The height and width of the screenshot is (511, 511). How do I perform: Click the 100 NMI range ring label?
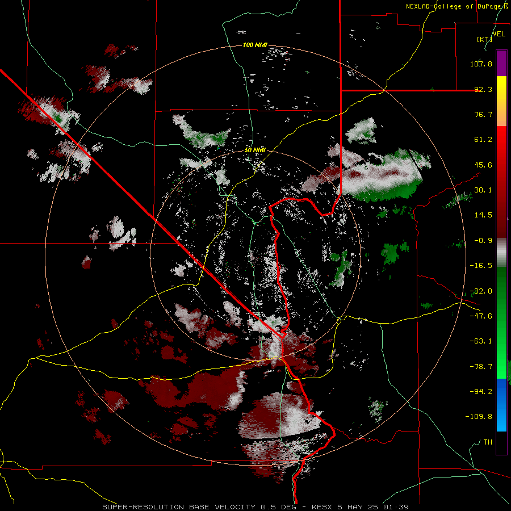click(255, 45)
